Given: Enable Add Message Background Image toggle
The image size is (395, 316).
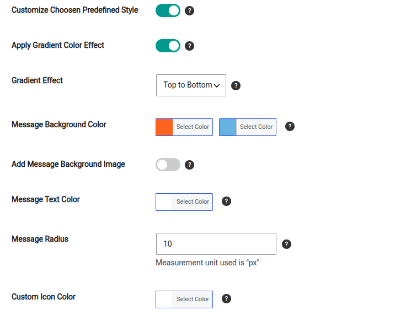Looking at the screenshot, I should point(168,165).
